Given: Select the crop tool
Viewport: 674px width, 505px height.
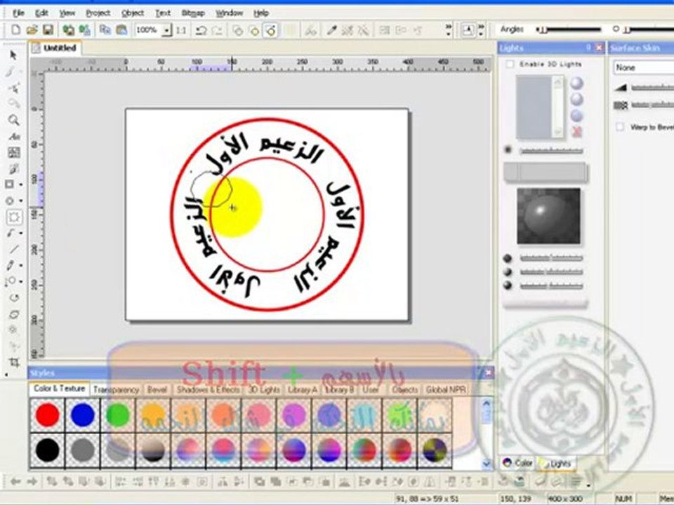Looking at the screenshot, I should (14, 362).
